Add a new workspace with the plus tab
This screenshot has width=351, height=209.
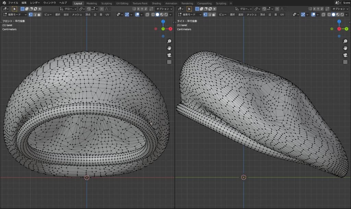[231, 3]
